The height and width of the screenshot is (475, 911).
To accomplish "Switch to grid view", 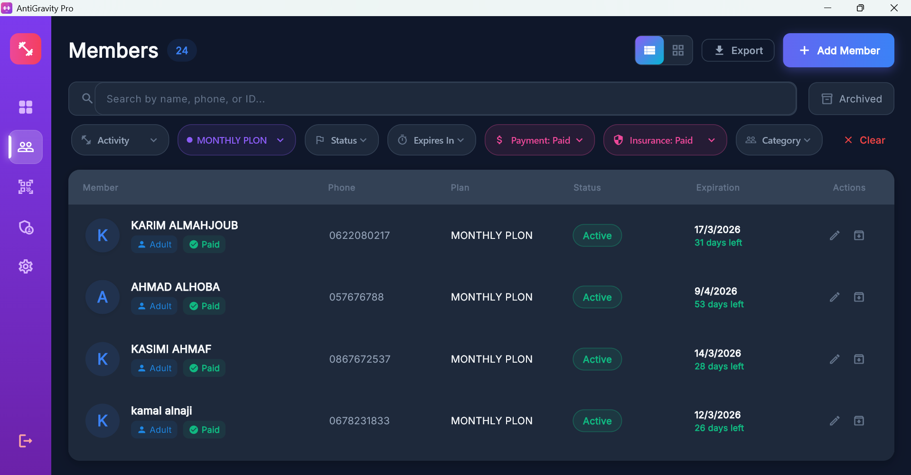I will tap(678, 50).
